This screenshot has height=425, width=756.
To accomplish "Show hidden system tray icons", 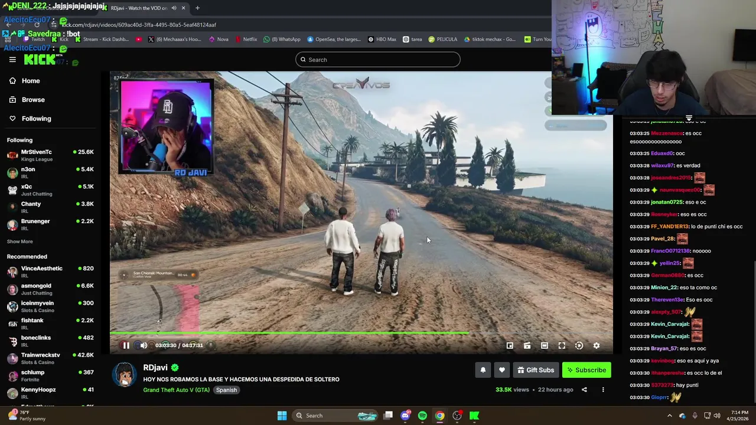I will click(x=670, y=416).
